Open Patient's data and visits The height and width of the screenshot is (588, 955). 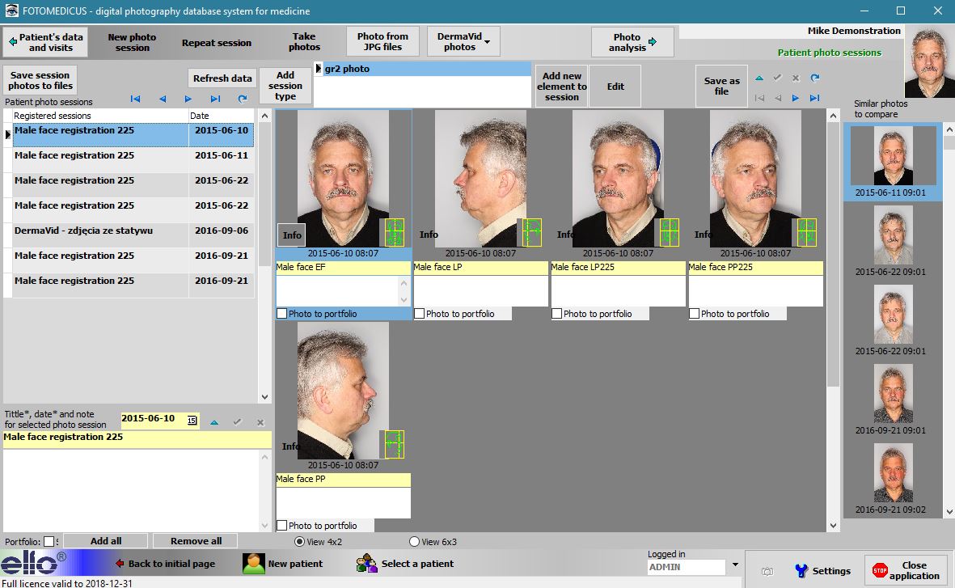[x=45, y=42]
